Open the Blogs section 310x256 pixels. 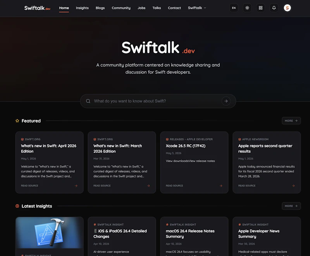click(x=100, y=8)
